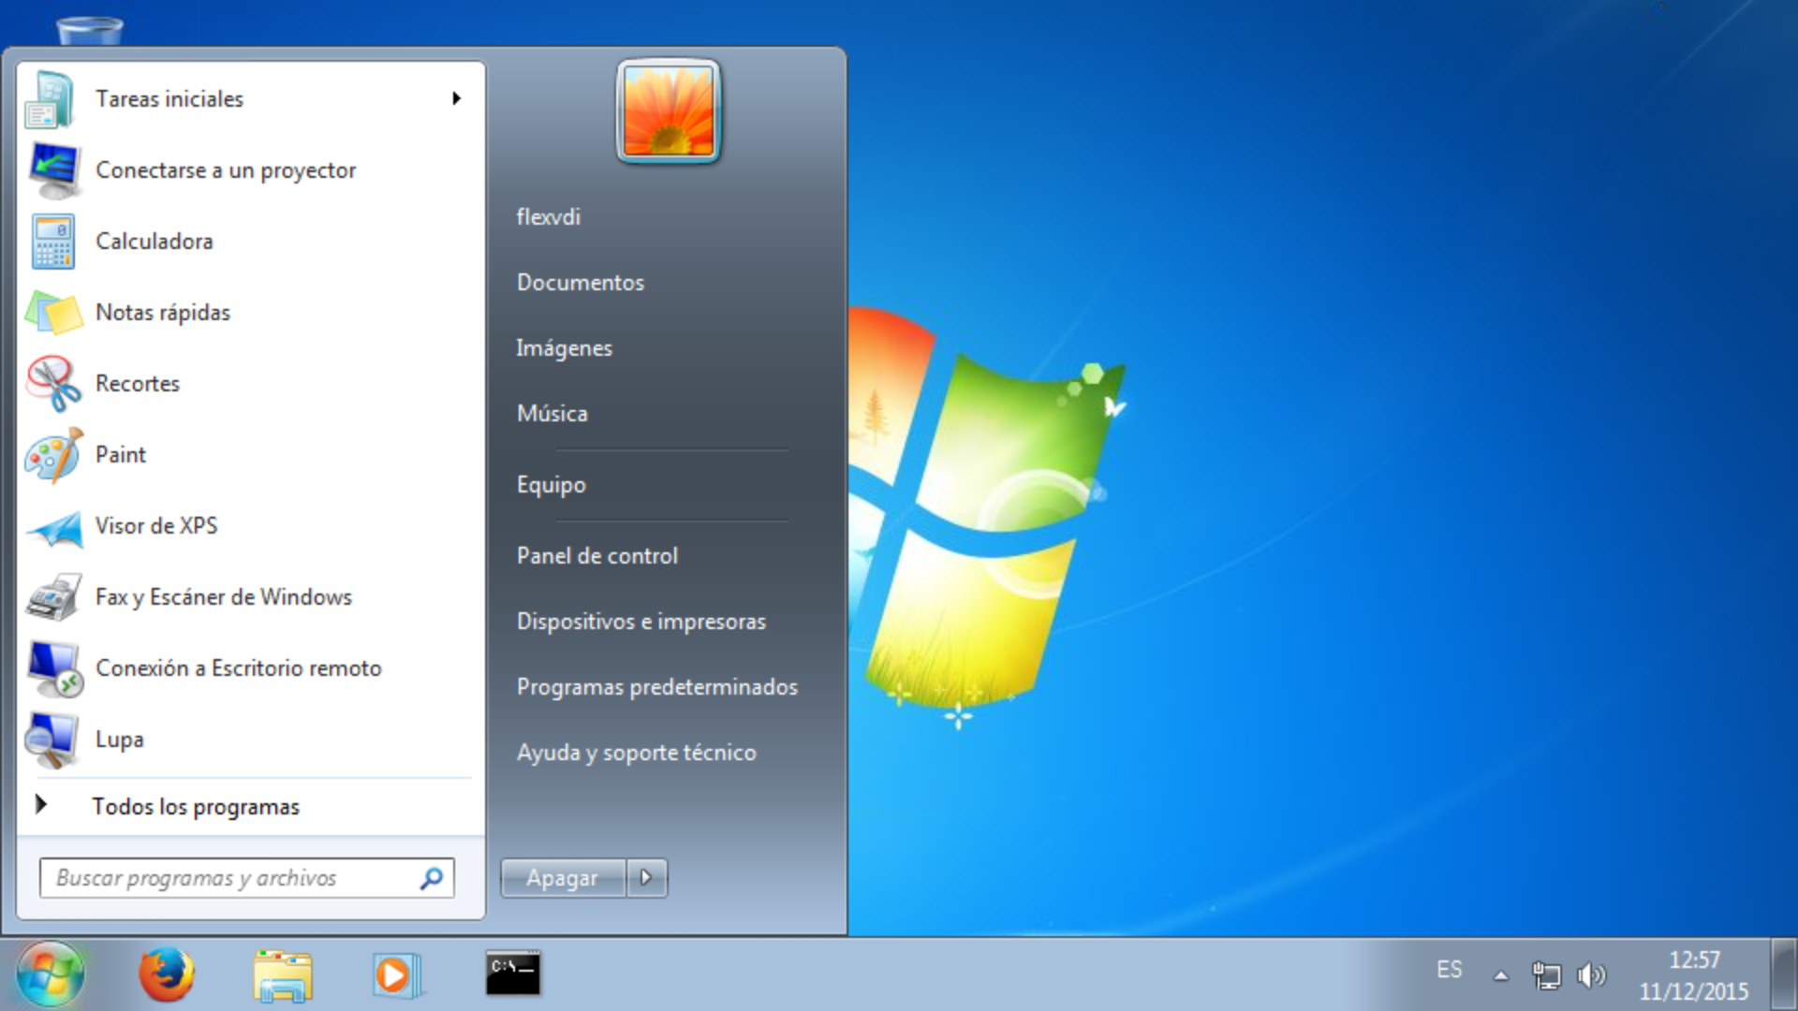The image size is (1798, 1011).
Task: Click the volume speaker tray icon
Action: pyautogui.click(x=1591, y=975)
